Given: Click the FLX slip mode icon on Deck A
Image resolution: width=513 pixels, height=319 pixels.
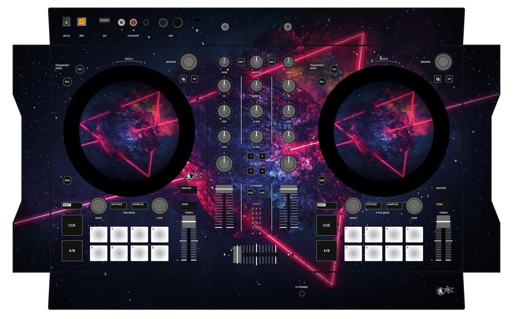Looking at the screenshot, I should pos(79,69).
